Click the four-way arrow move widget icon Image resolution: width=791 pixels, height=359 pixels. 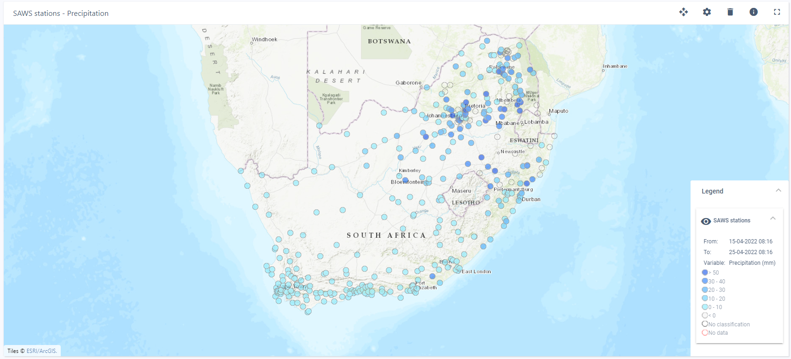point(684,12)
